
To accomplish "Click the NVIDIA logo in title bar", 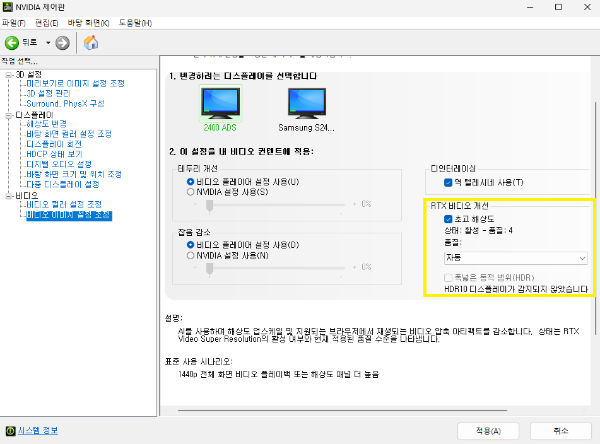I will (x=8, y=8).
